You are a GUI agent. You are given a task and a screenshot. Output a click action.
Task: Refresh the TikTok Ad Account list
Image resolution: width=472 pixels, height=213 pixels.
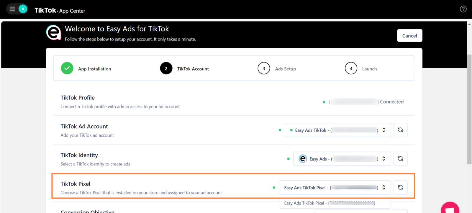[400, 130]
